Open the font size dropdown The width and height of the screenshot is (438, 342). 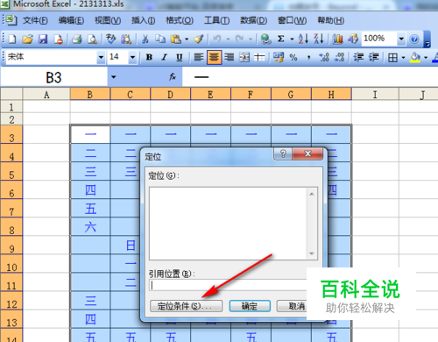pos(132,57)
